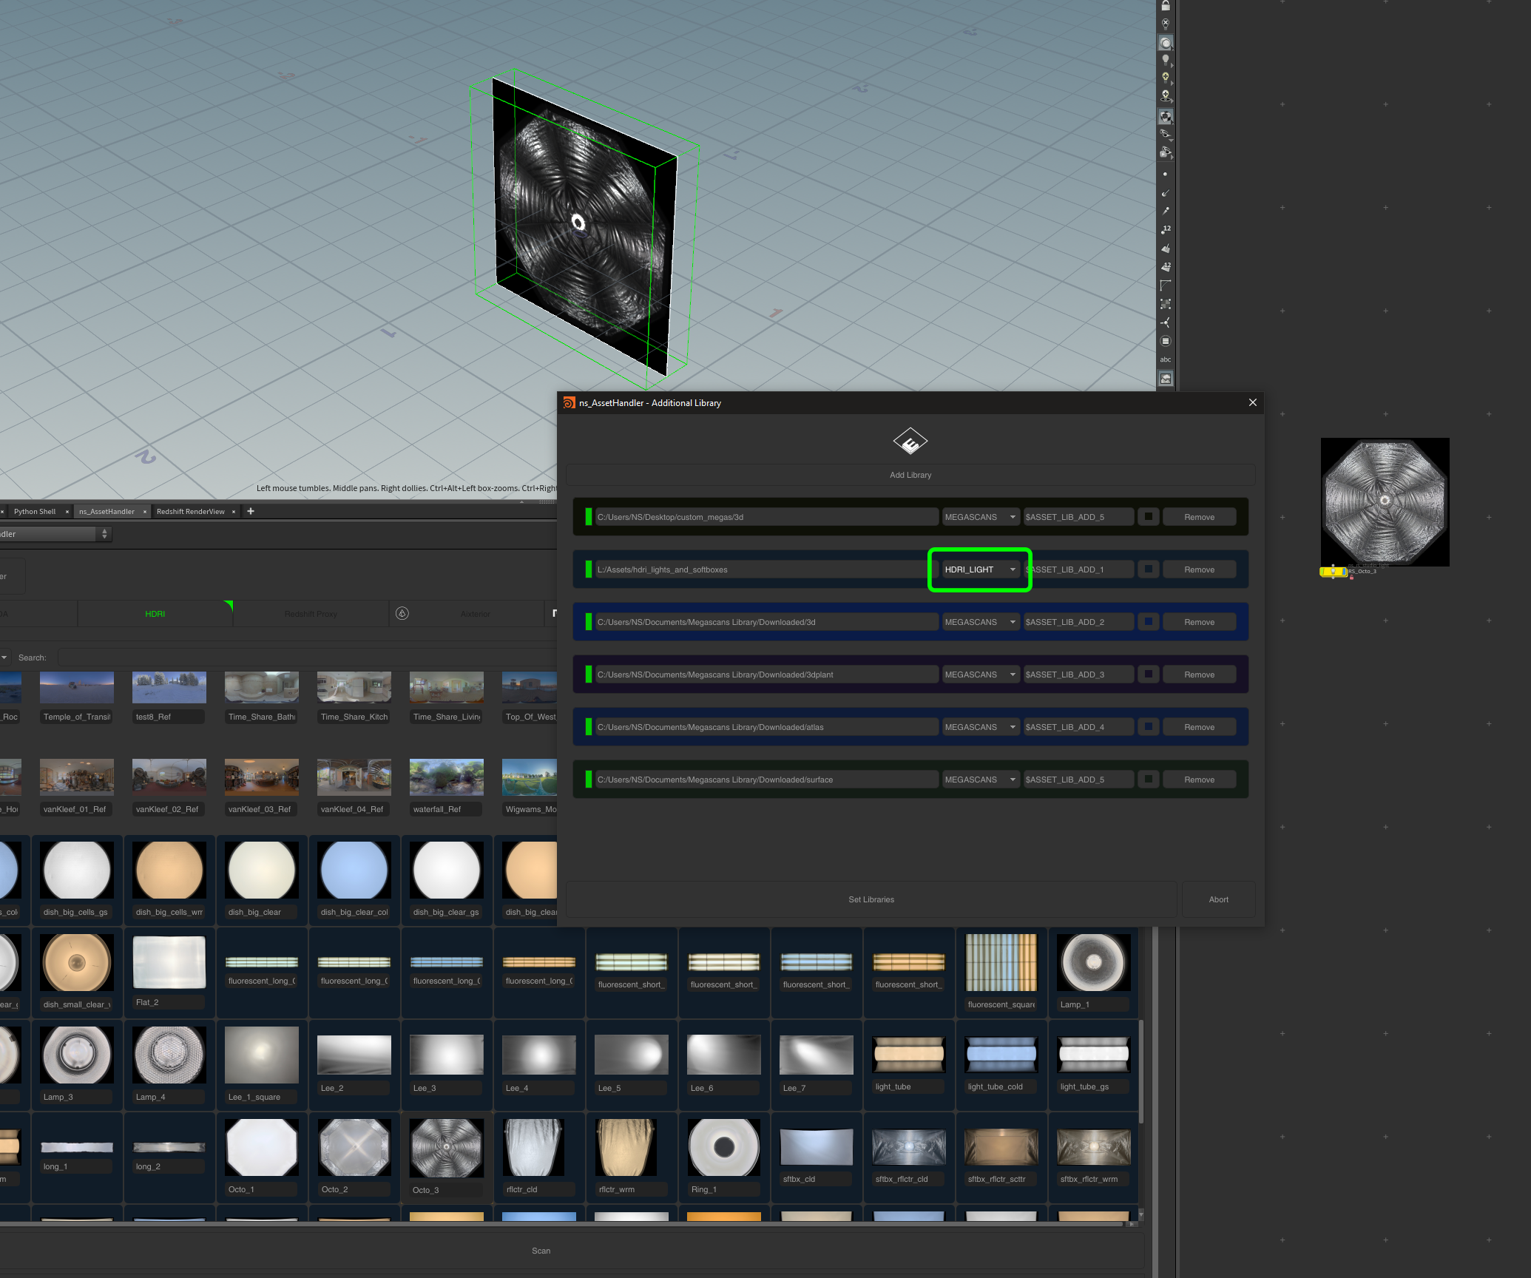This screenshot has height=1278, width=1531.
Task: Toggle primitive normals display icon
Action: 1166,248
